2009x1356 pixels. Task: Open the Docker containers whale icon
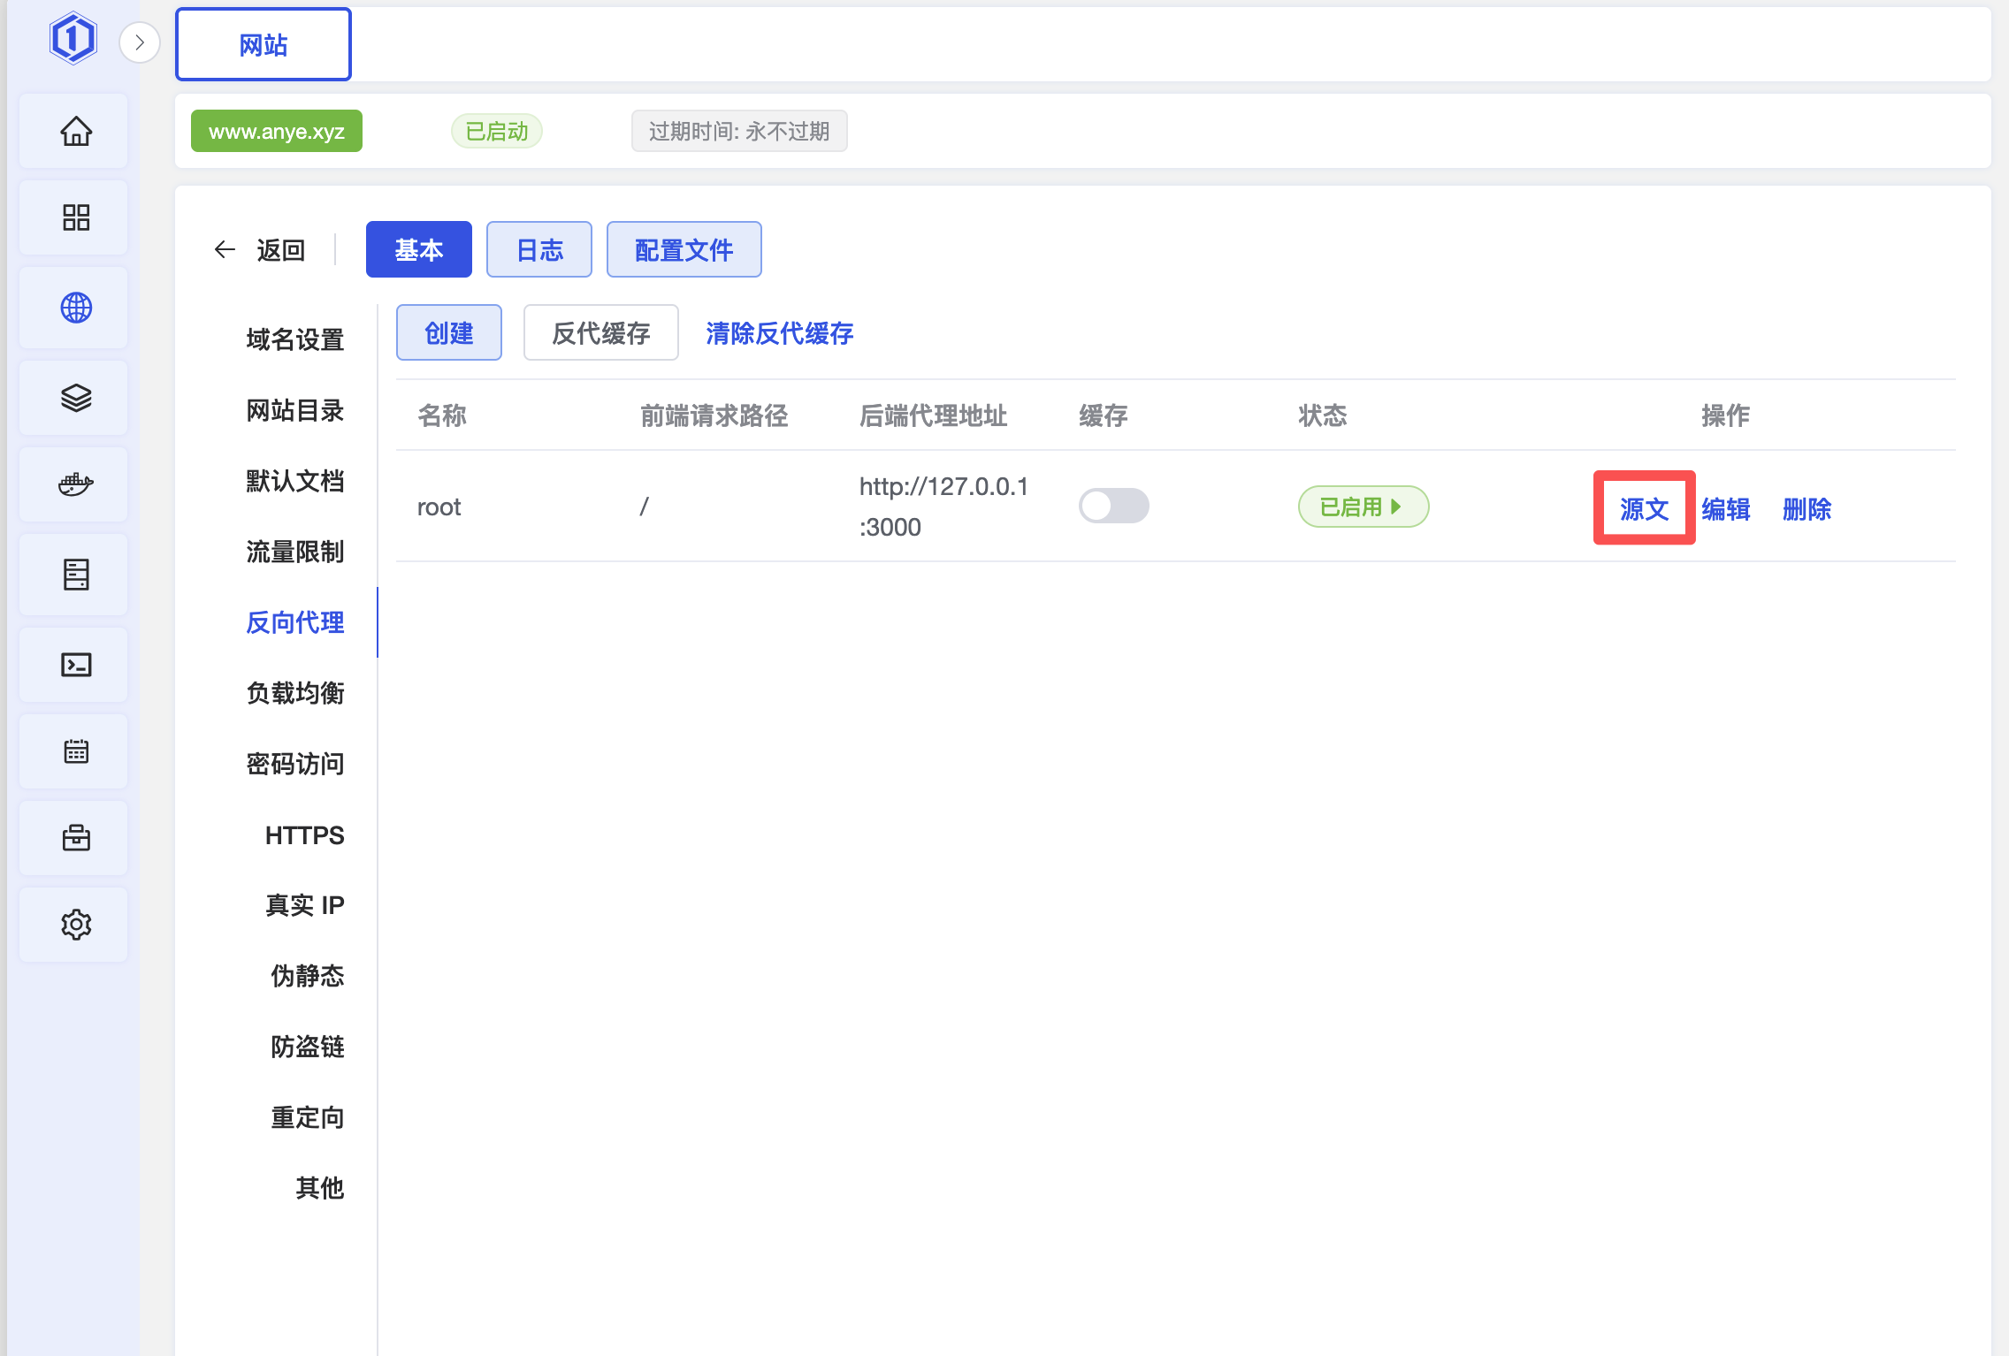[76, 484]
